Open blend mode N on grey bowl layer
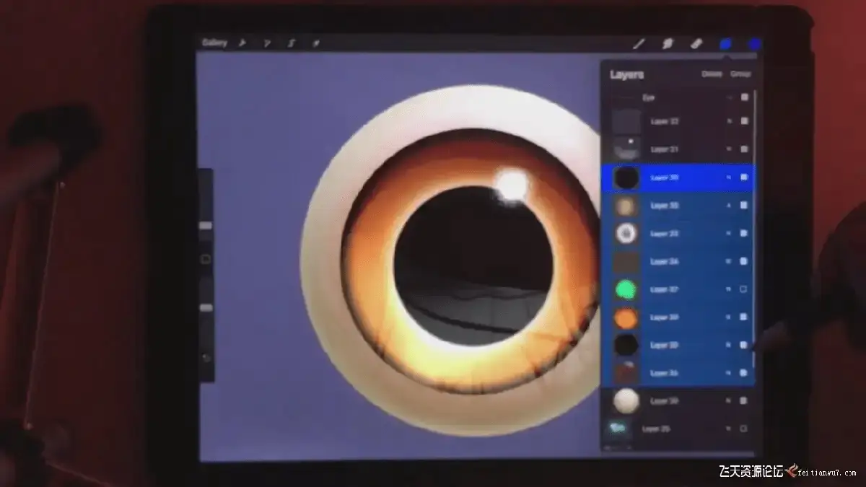This screenshot has height=487, width=866. point(729,149)
